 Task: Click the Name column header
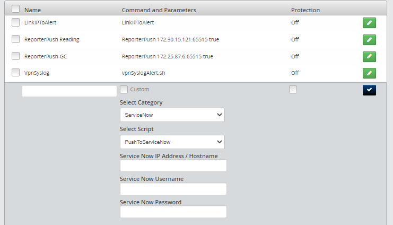[x=32, y=10]
